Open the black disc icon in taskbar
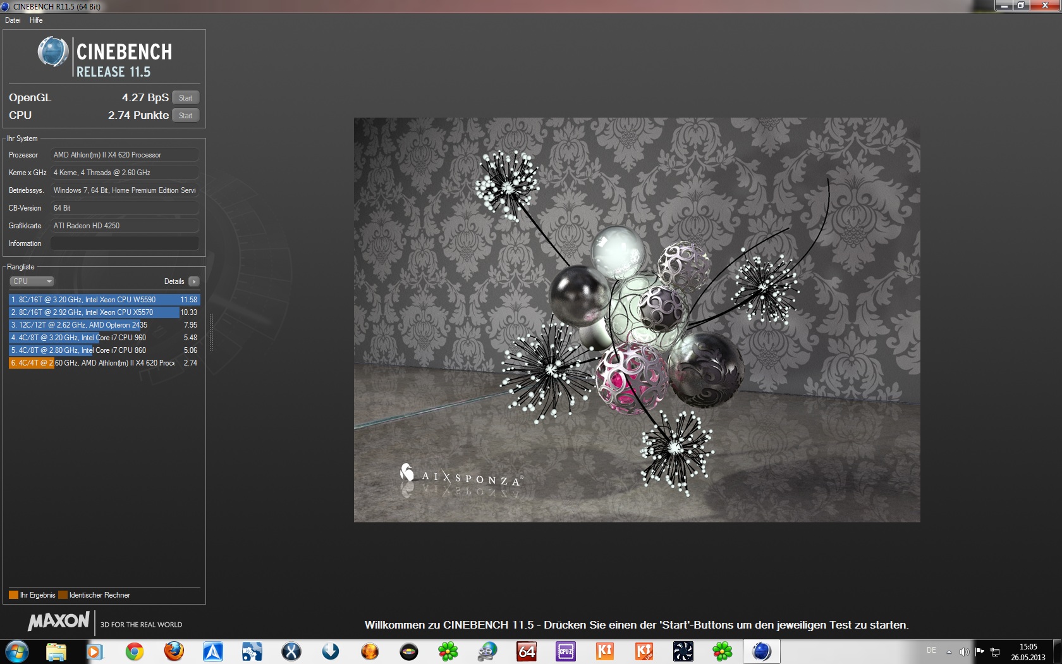 coord(409,651)
